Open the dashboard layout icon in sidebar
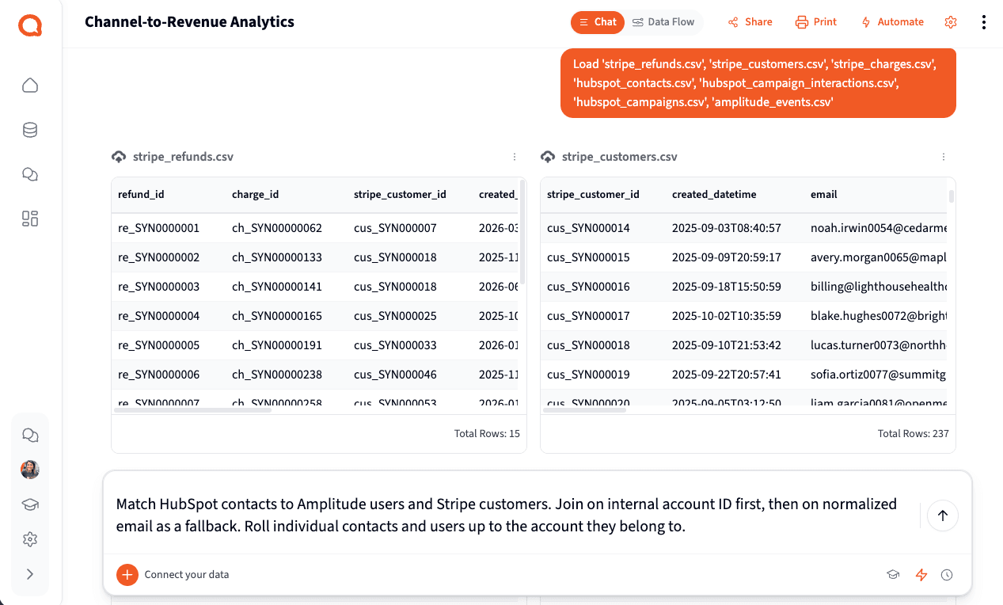The image size is (1003, 605). point(30,219)
